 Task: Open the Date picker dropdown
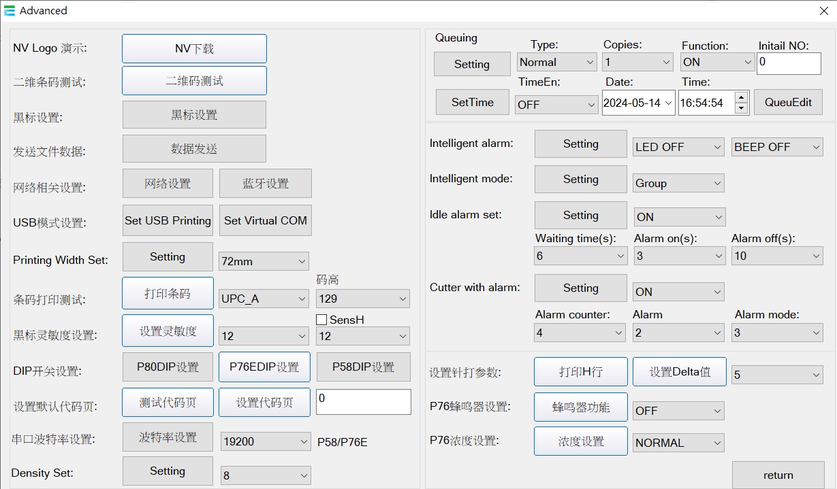tap(667, 103)
